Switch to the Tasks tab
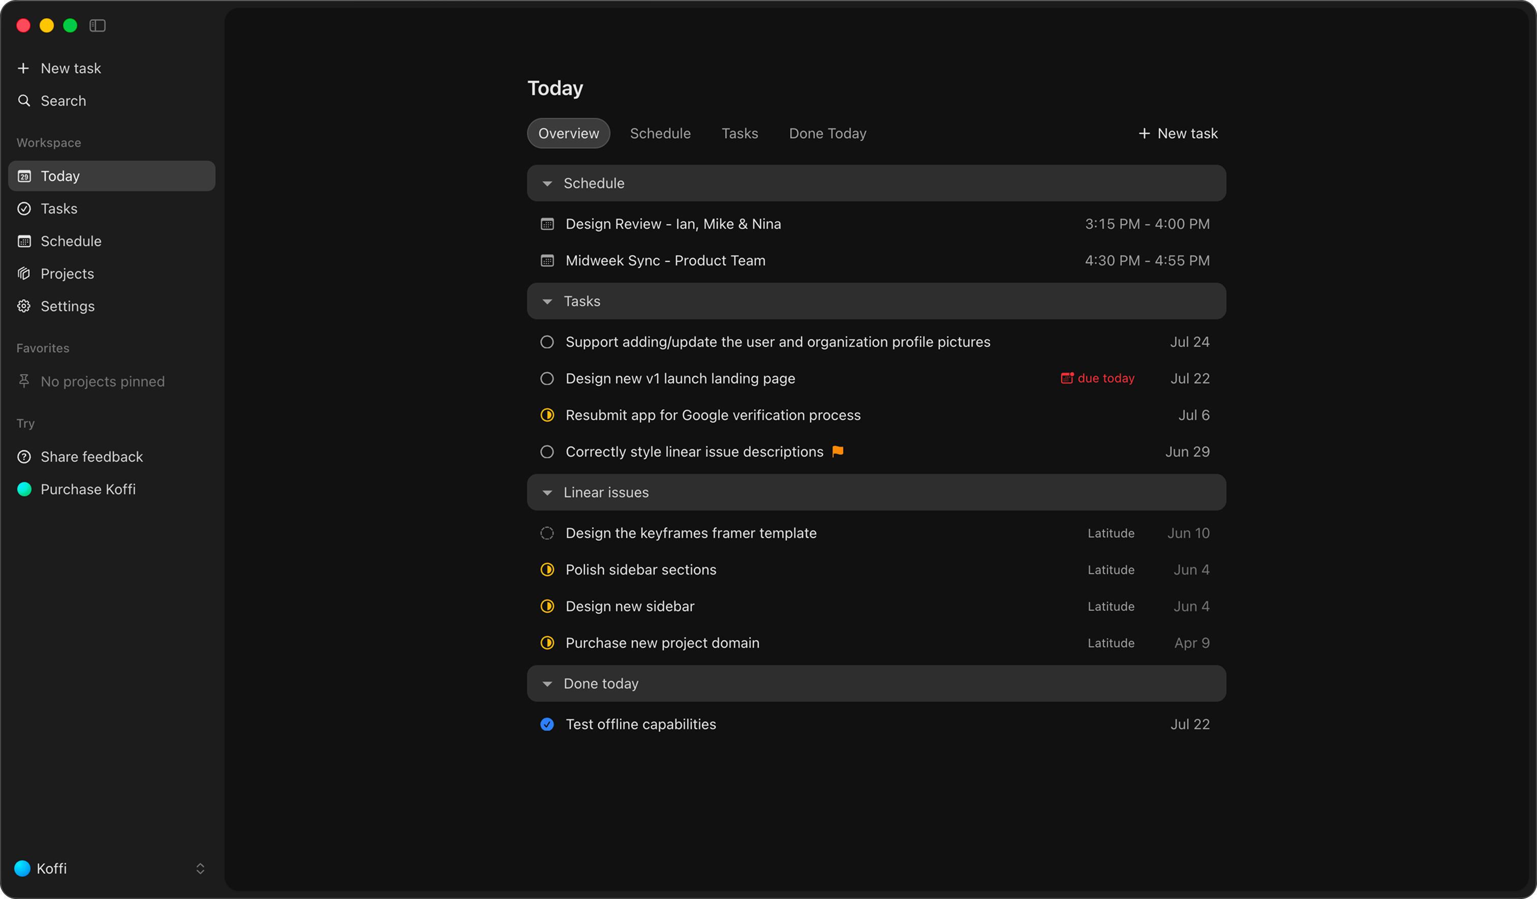The height and width of the screenshot is (899, 1537). (740, 133)
